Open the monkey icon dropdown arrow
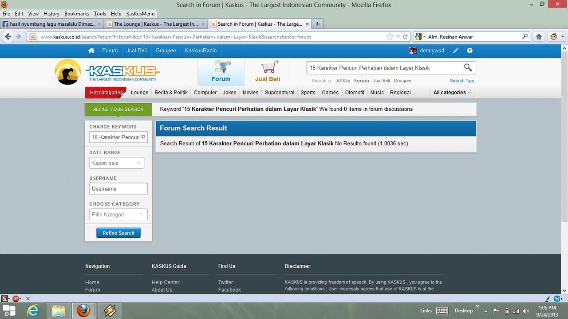Image resolution: width=568 pixels, height=319 pixels. (563, 37)
